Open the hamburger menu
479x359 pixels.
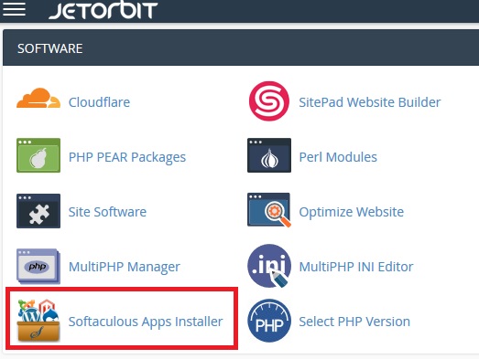pyautogui.click(x=14, y=8)
